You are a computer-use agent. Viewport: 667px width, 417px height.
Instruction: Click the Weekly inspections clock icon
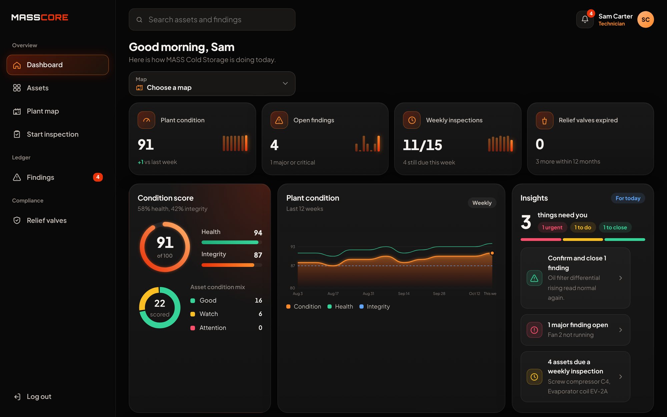(x=412, y=120)
